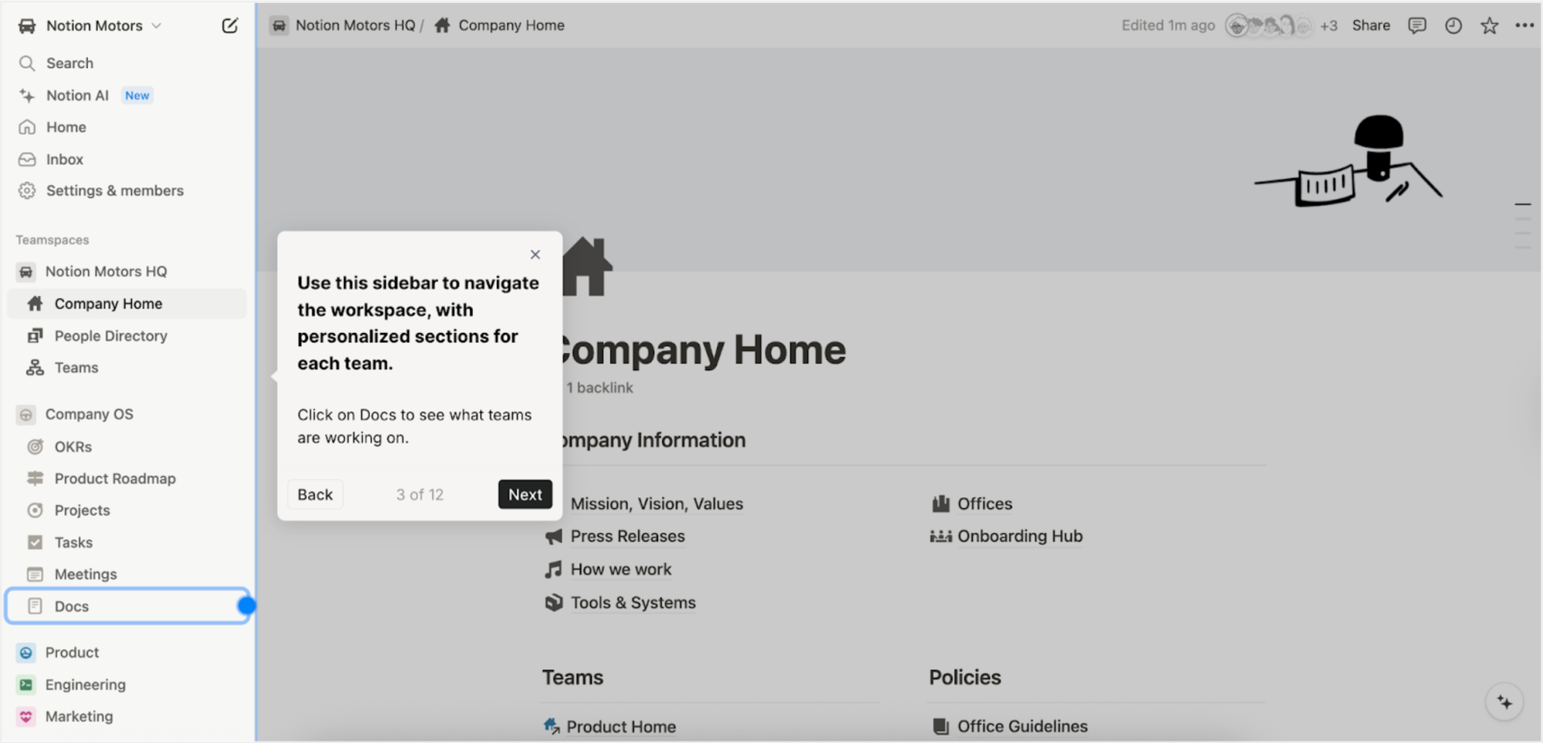Click the Settings gear icon
1543x743 pixels.
[x=27, y=190]
